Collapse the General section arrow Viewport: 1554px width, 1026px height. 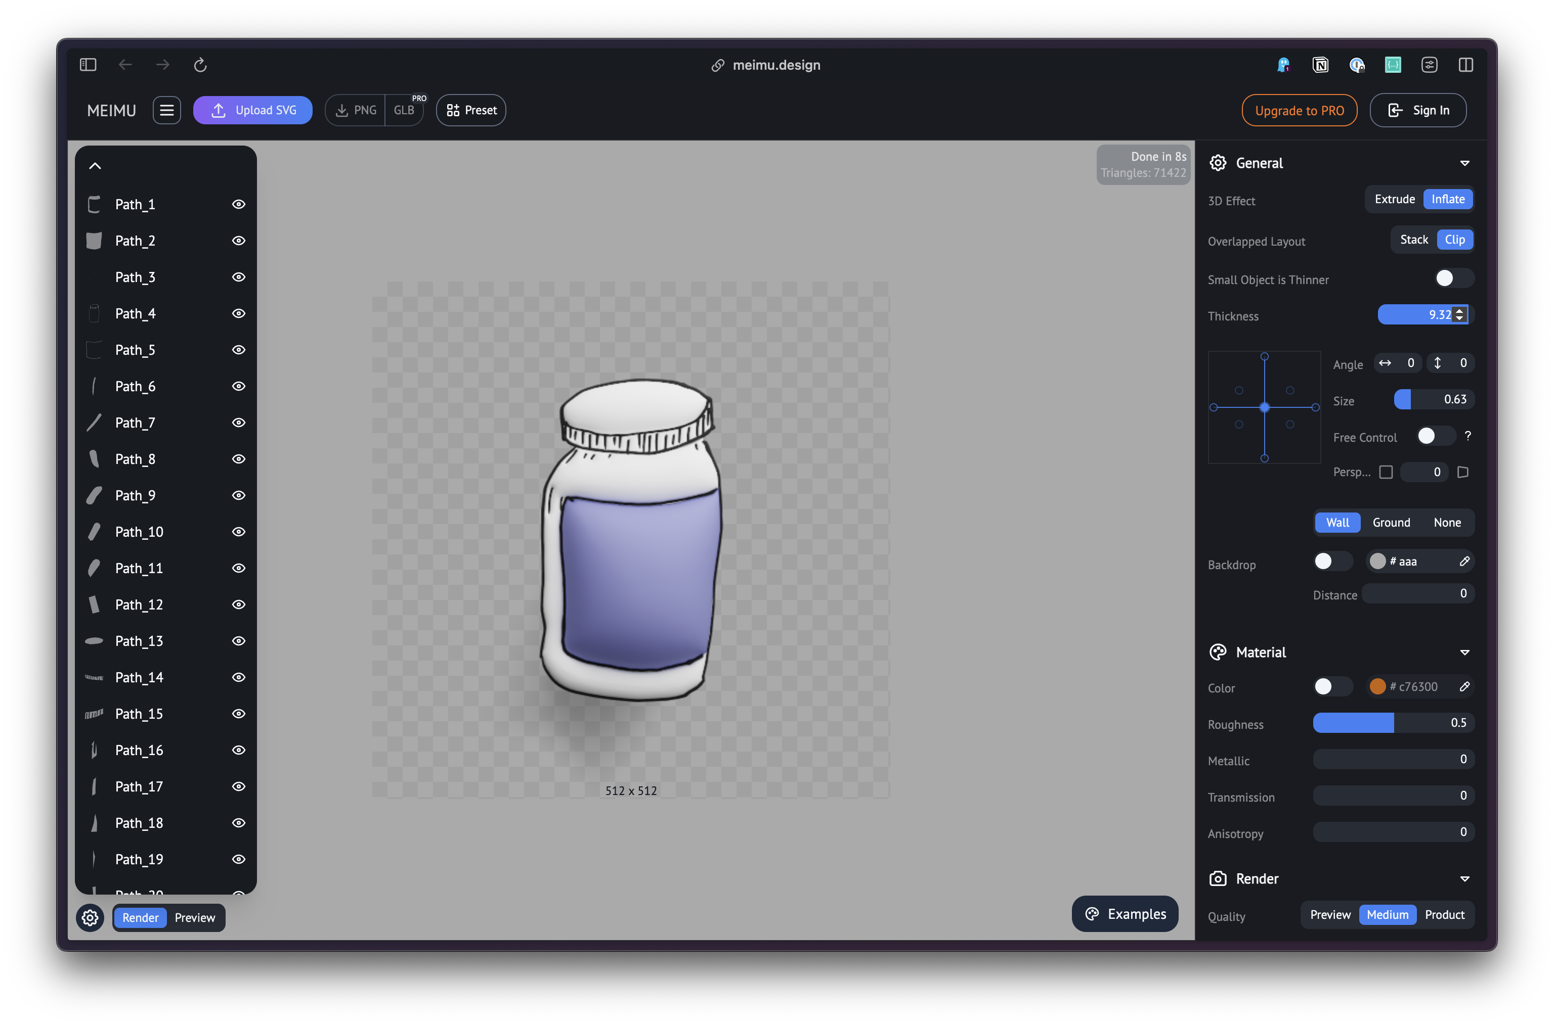click(1465, 164)
